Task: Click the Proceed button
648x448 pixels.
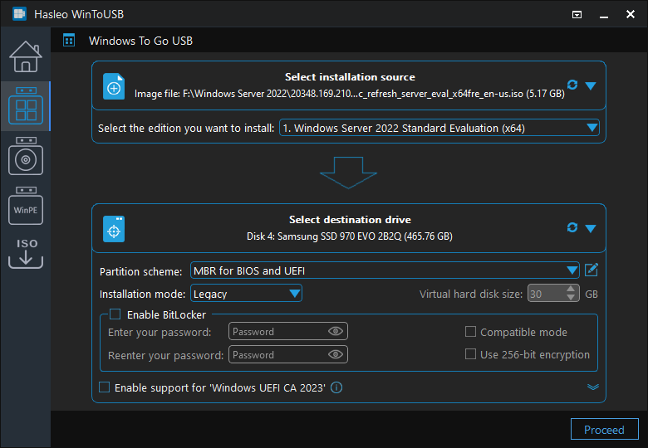Action: tap(604, 430)
